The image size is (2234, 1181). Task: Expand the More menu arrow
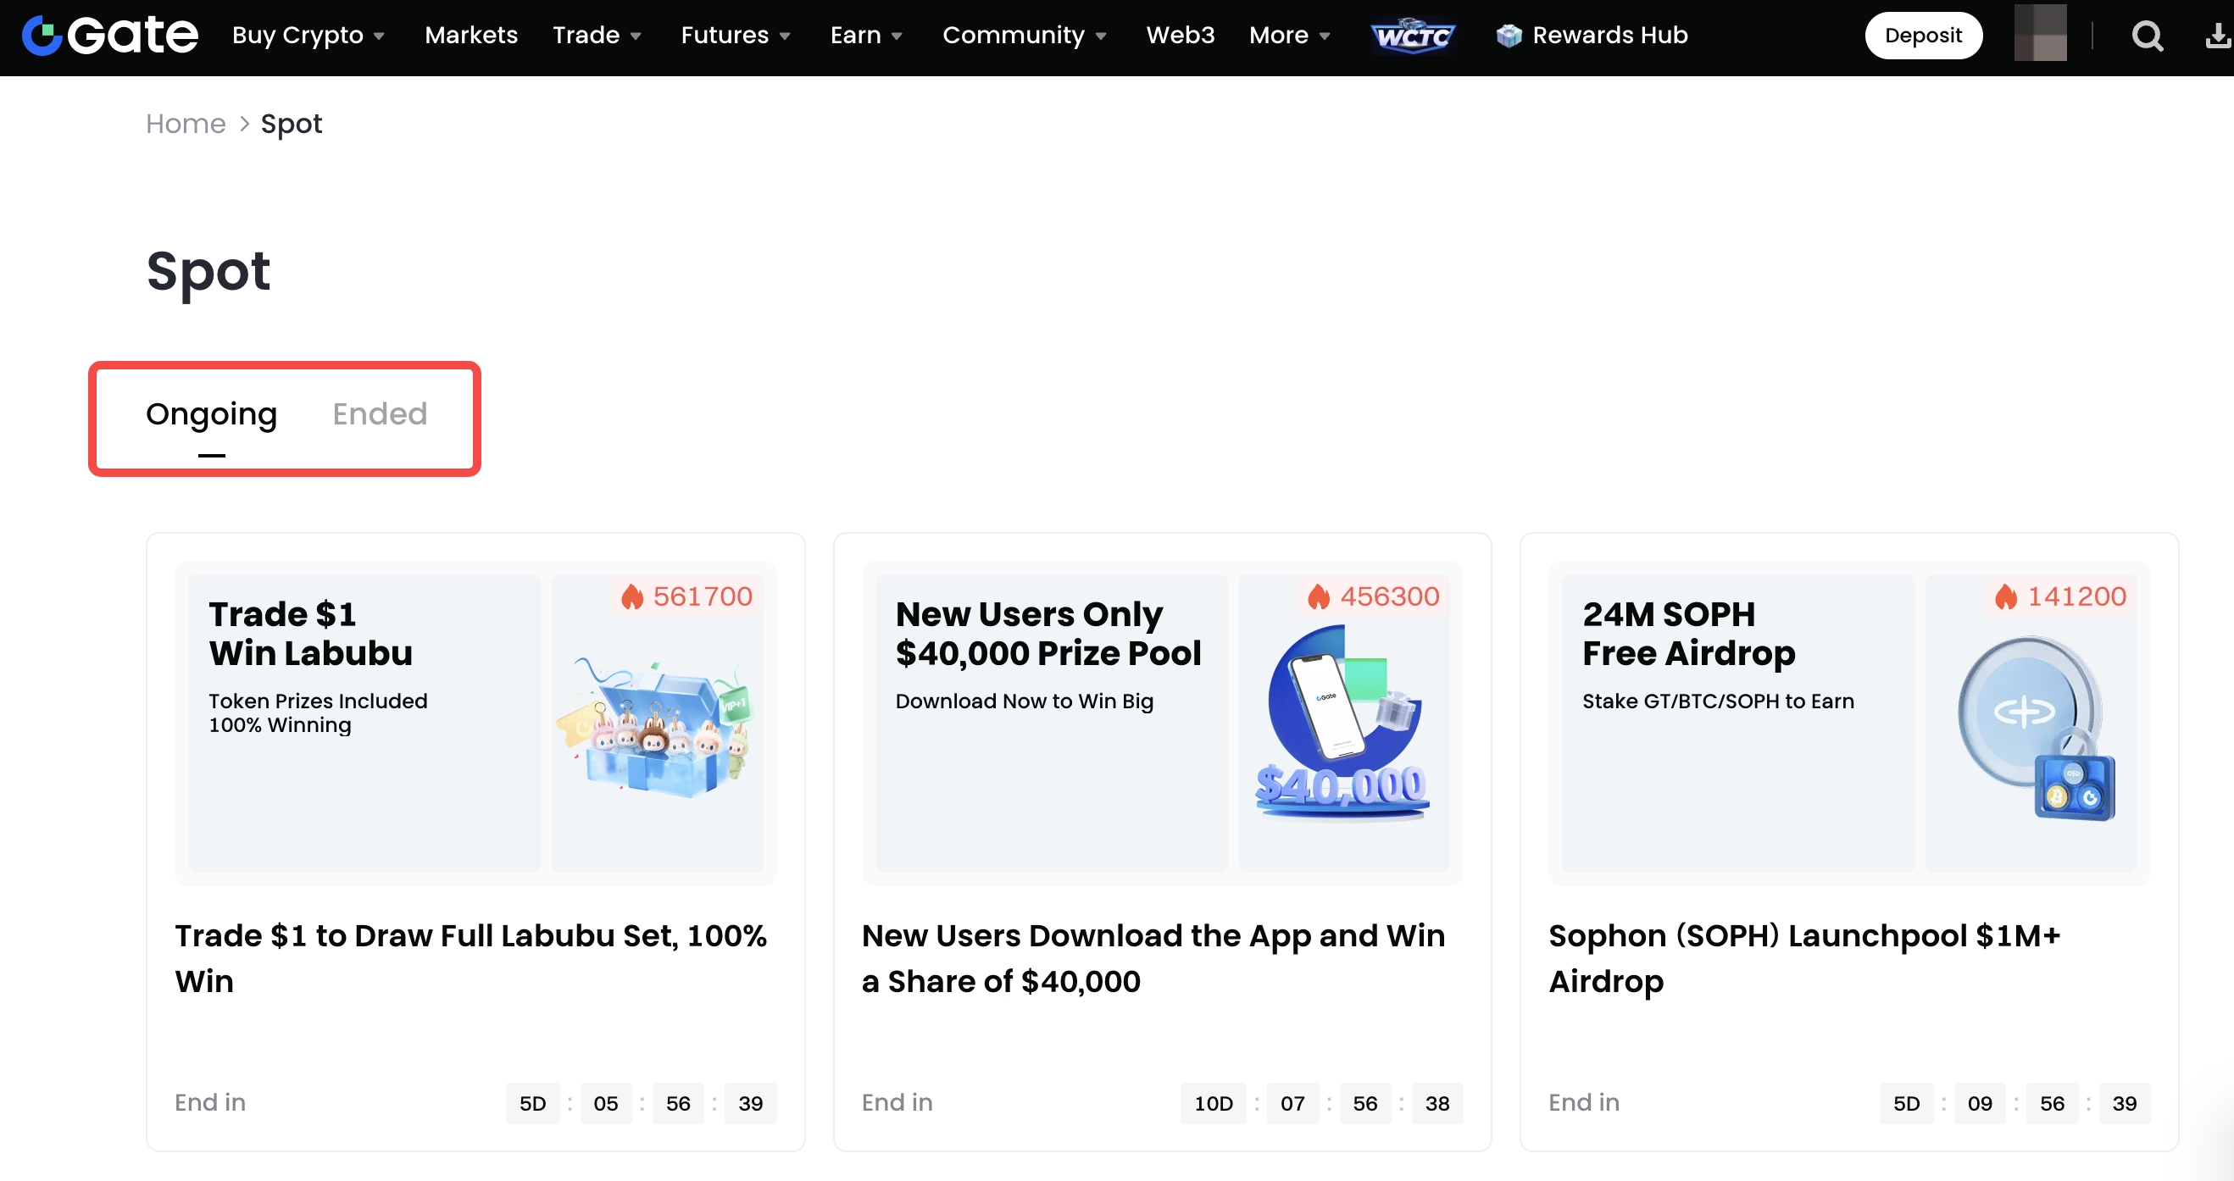(x=1325, y=36)
